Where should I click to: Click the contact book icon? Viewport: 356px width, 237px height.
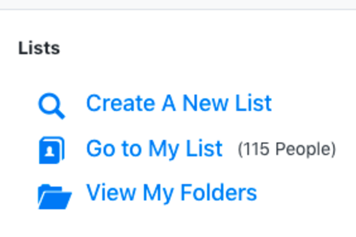click(x=51, y=150)
